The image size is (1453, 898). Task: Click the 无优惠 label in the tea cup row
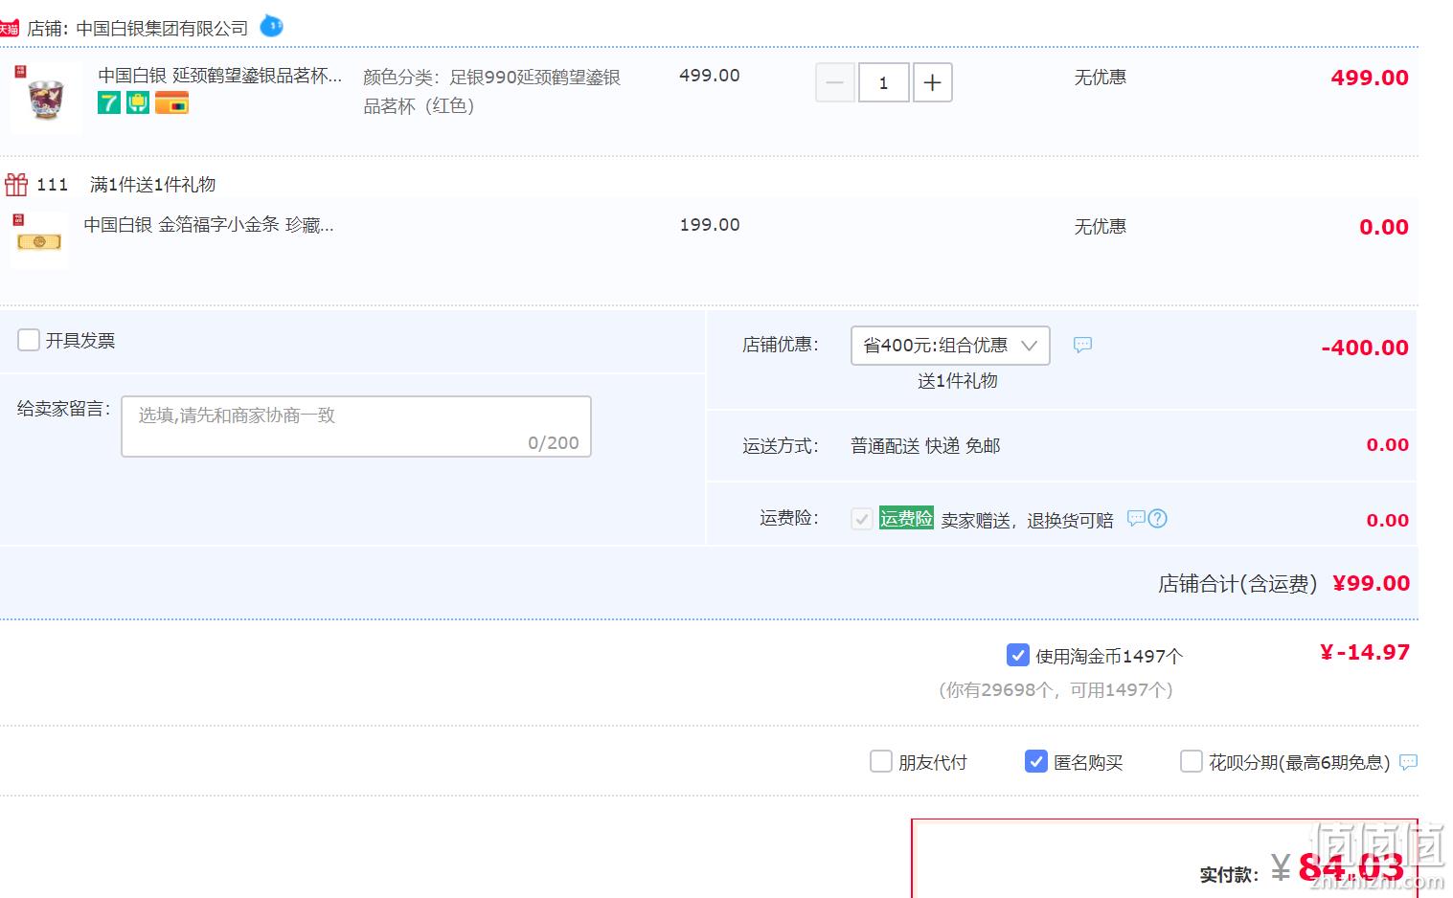1101,78
